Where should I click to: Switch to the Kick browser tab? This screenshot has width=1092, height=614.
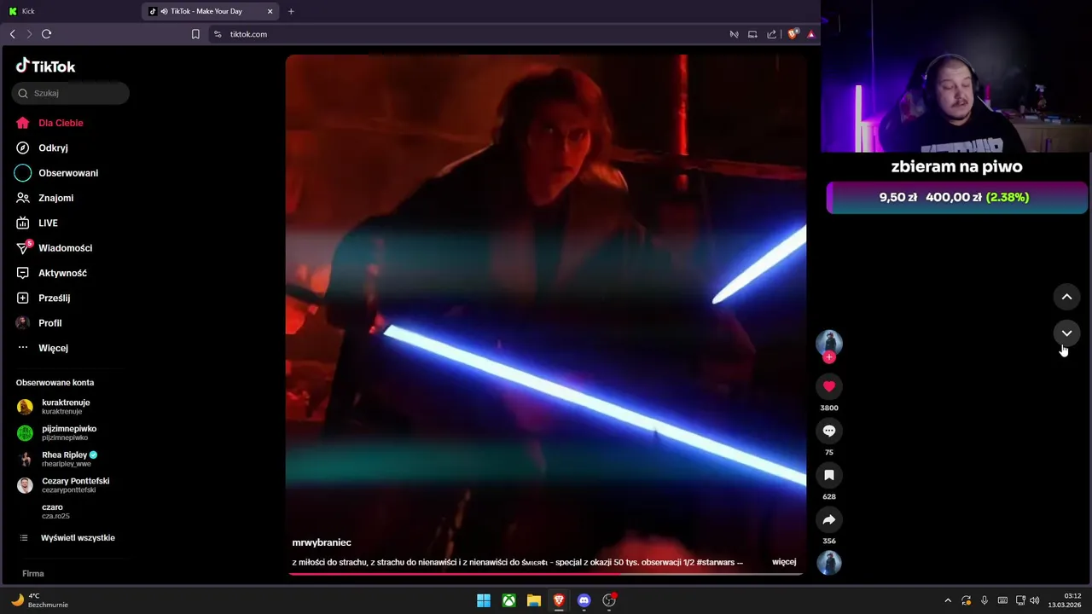70,11
